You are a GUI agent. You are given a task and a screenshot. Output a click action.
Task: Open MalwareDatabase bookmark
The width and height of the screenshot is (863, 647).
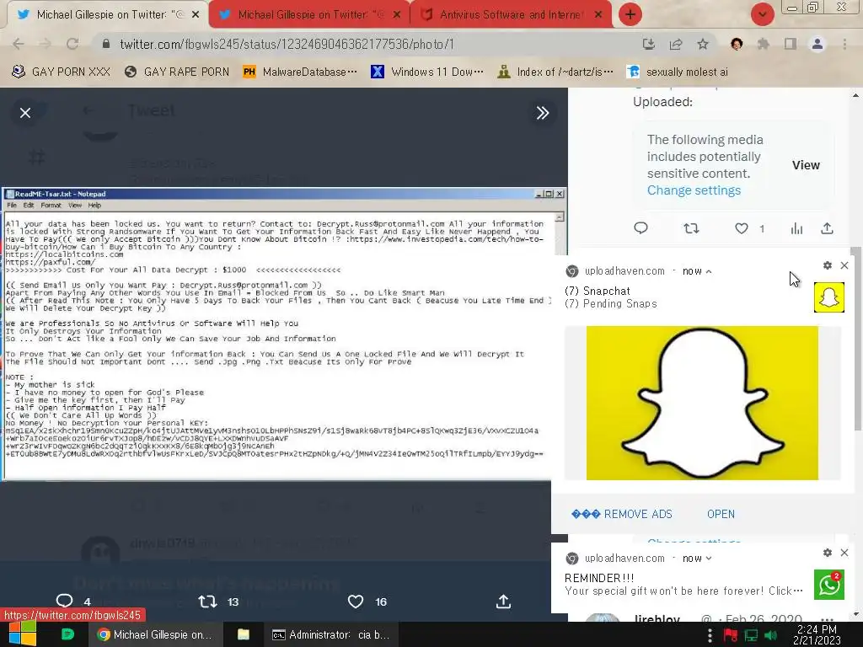point(300,72)
